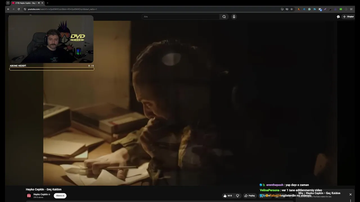The width and height of the screenshot is (360, 202).
Task: Reload the YouTube page
Action: (19, 9)
